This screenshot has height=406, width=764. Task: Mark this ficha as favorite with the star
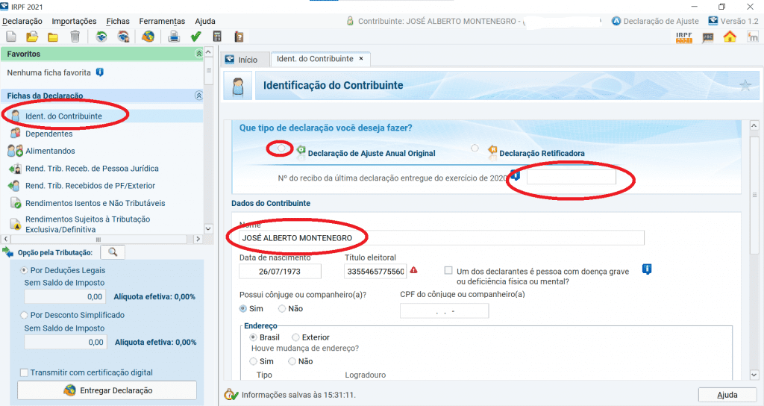[x=745, y=86]
